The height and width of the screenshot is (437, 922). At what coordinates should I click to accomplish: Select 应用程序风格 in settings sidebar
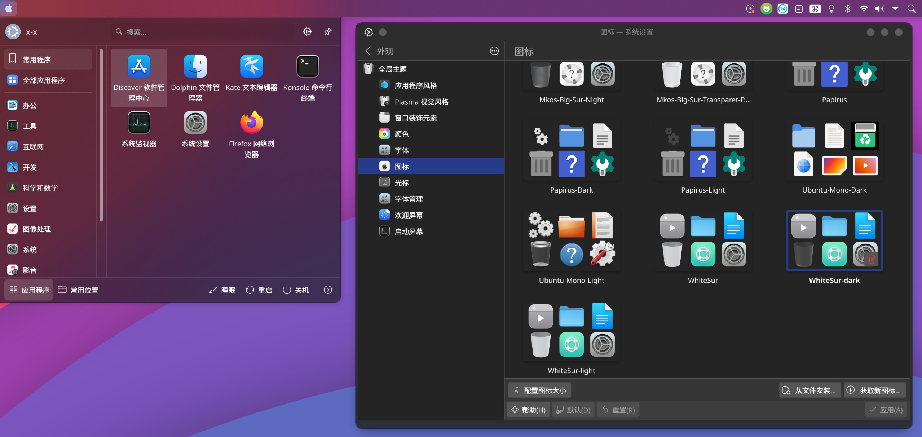(431, 85)
